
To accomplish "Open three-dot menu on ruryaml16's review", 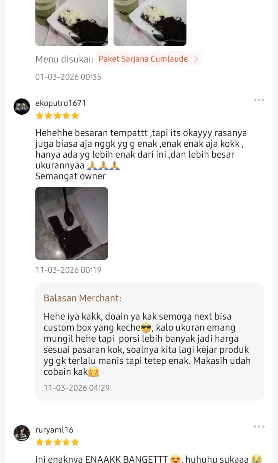I will point(259,426).
